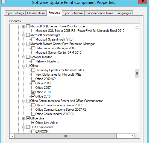Viewport: 150px width, 143px height.
Task: Select the 'Office Live Add-in' label text
Action: click(47, 123)
